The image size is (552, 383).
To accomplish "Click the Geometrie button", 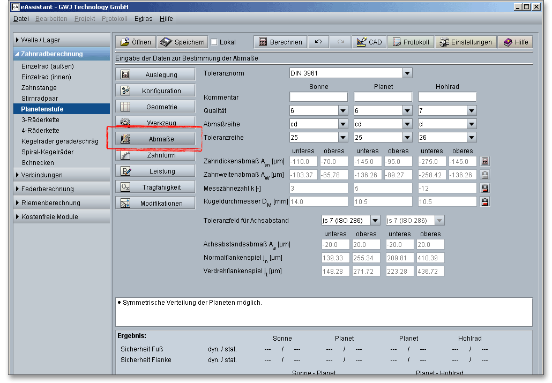I will [x=155, y=107].
